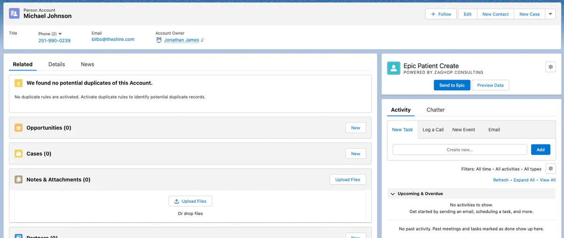The height and width of the screenshot is (238, 564).
Task: Click the Preview Data button
Action: (490, 85)
